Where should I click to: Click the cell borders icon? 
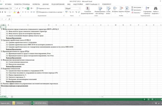[9, 12]
